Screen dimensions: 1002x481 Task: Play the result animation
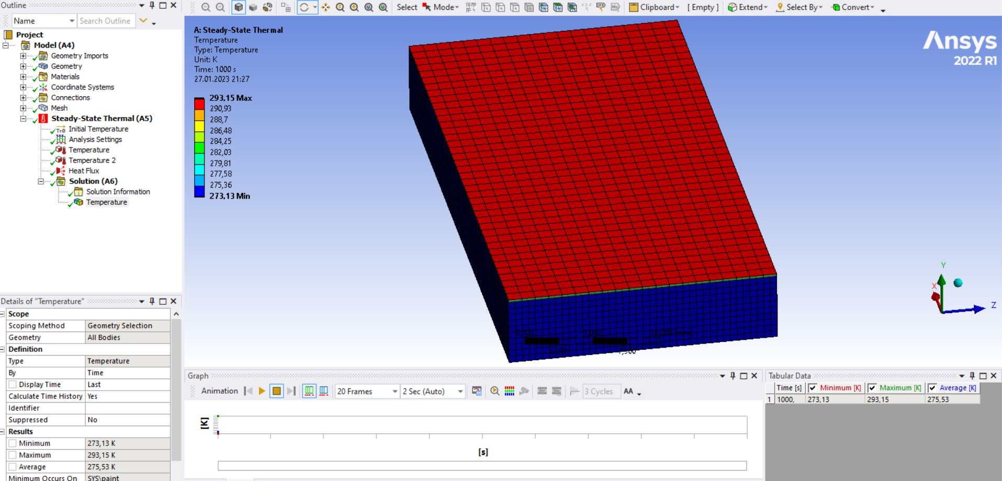coord(262,391)
